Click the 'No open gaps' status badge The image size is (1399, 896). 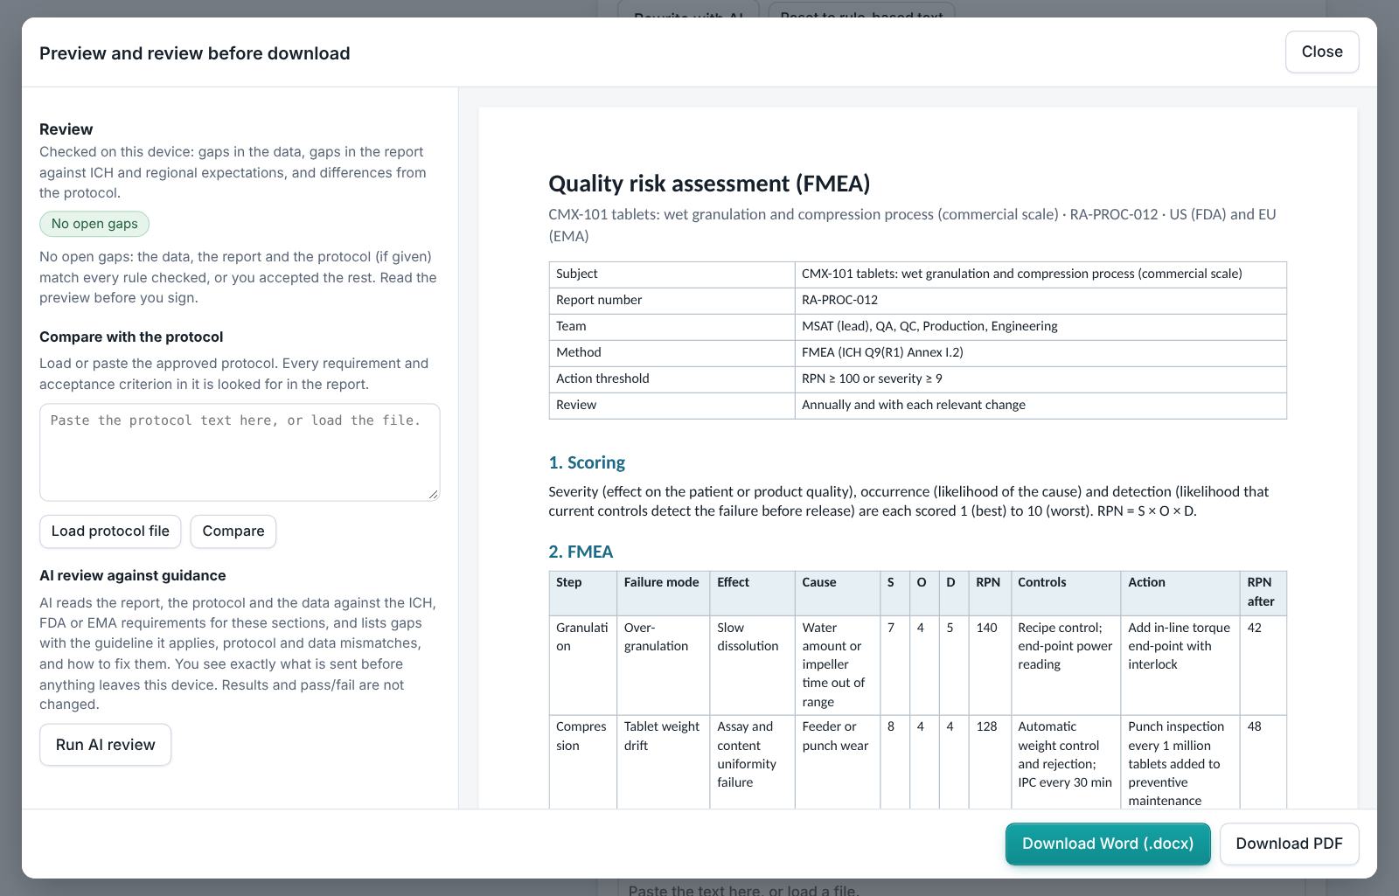94,224
